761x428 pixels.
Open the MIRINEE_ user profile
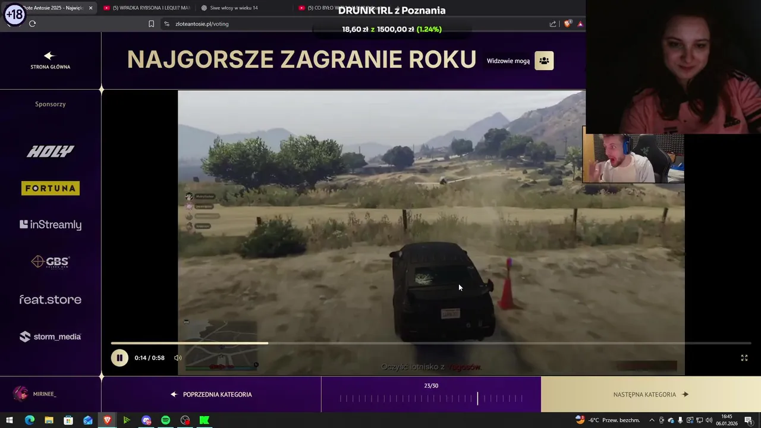36,394
